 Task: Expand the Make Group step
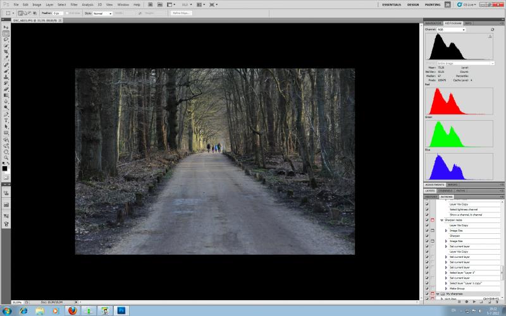(x=447, y=289)
